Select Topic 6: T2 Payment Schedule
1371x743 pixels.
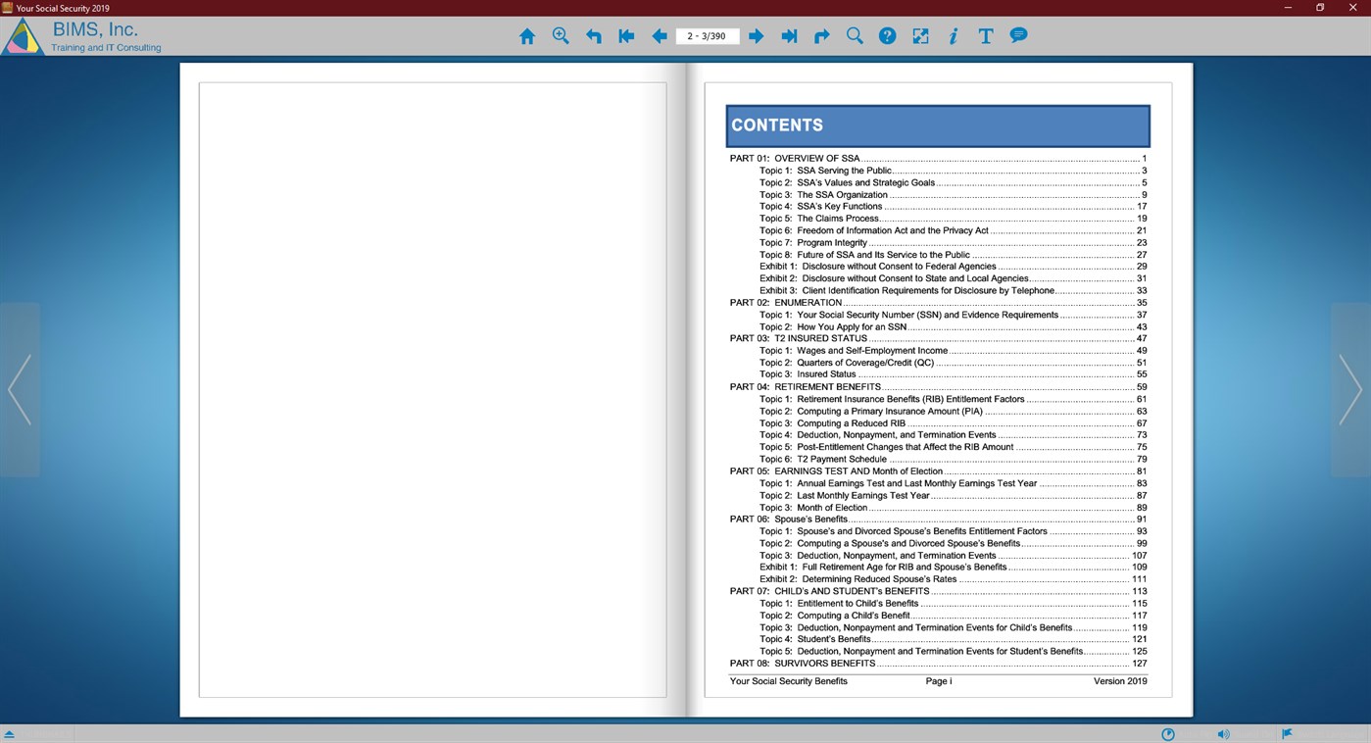point(953,459)
